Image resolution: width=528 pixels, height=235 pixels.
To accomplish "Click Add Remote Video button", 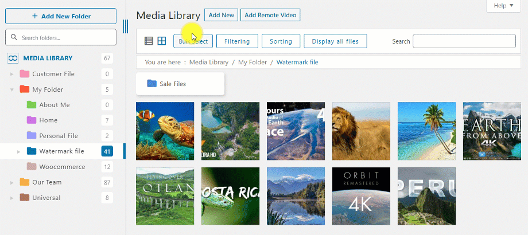I will pos(270,15).
